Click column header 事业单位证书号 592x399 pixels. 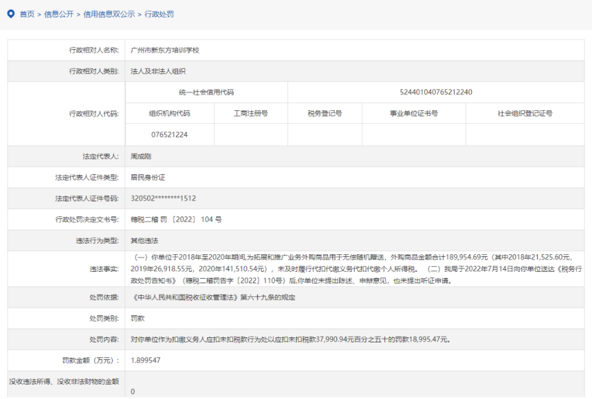pos(414,113)
